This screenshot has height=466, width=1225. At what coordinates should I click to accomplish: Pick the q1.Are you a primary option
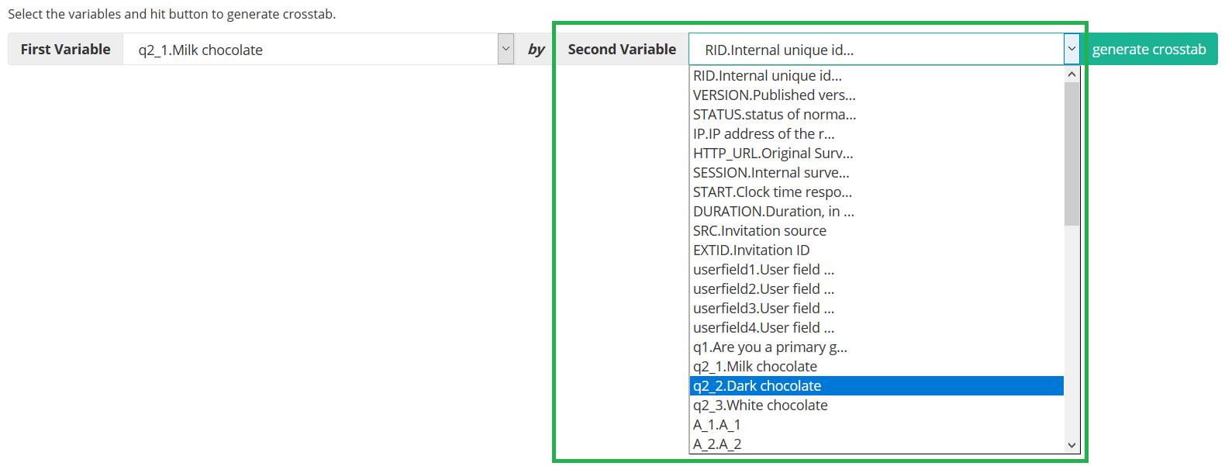point(769,347)
